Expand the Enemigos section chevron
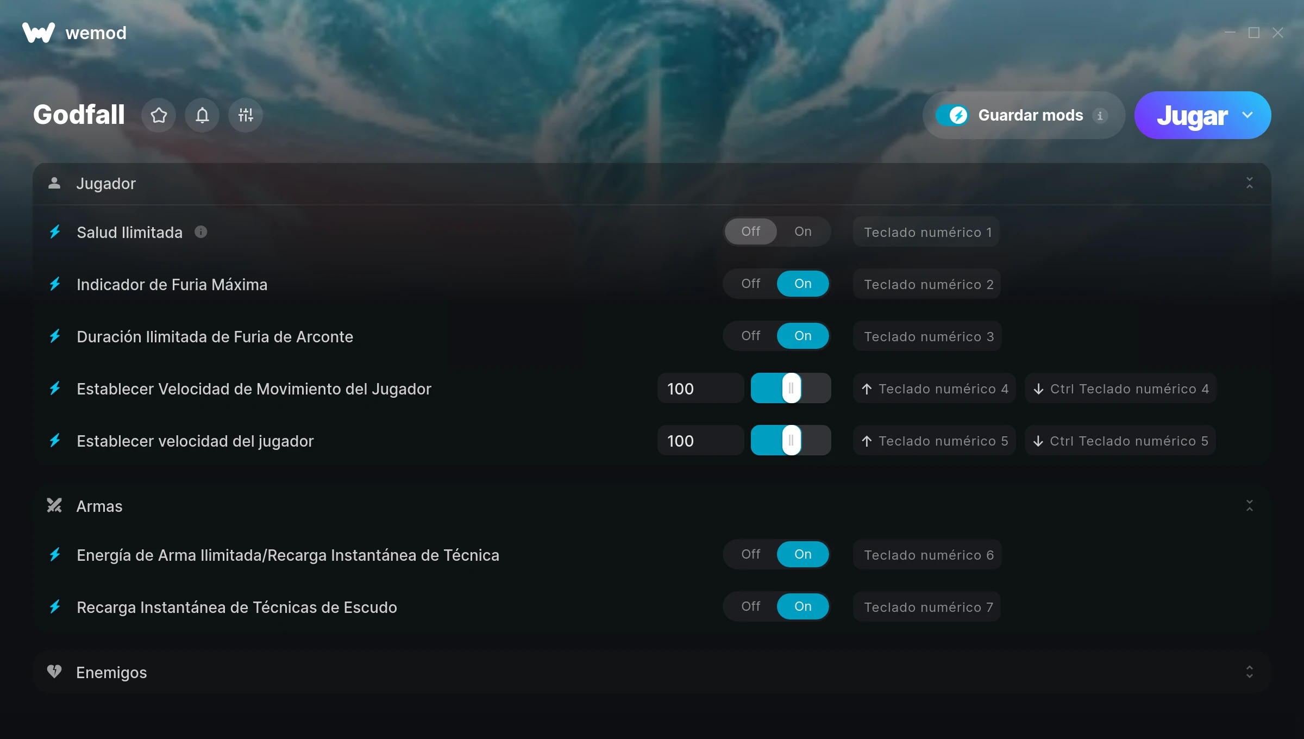Viewport: 1304px width, 739px height. [1250, 672]
